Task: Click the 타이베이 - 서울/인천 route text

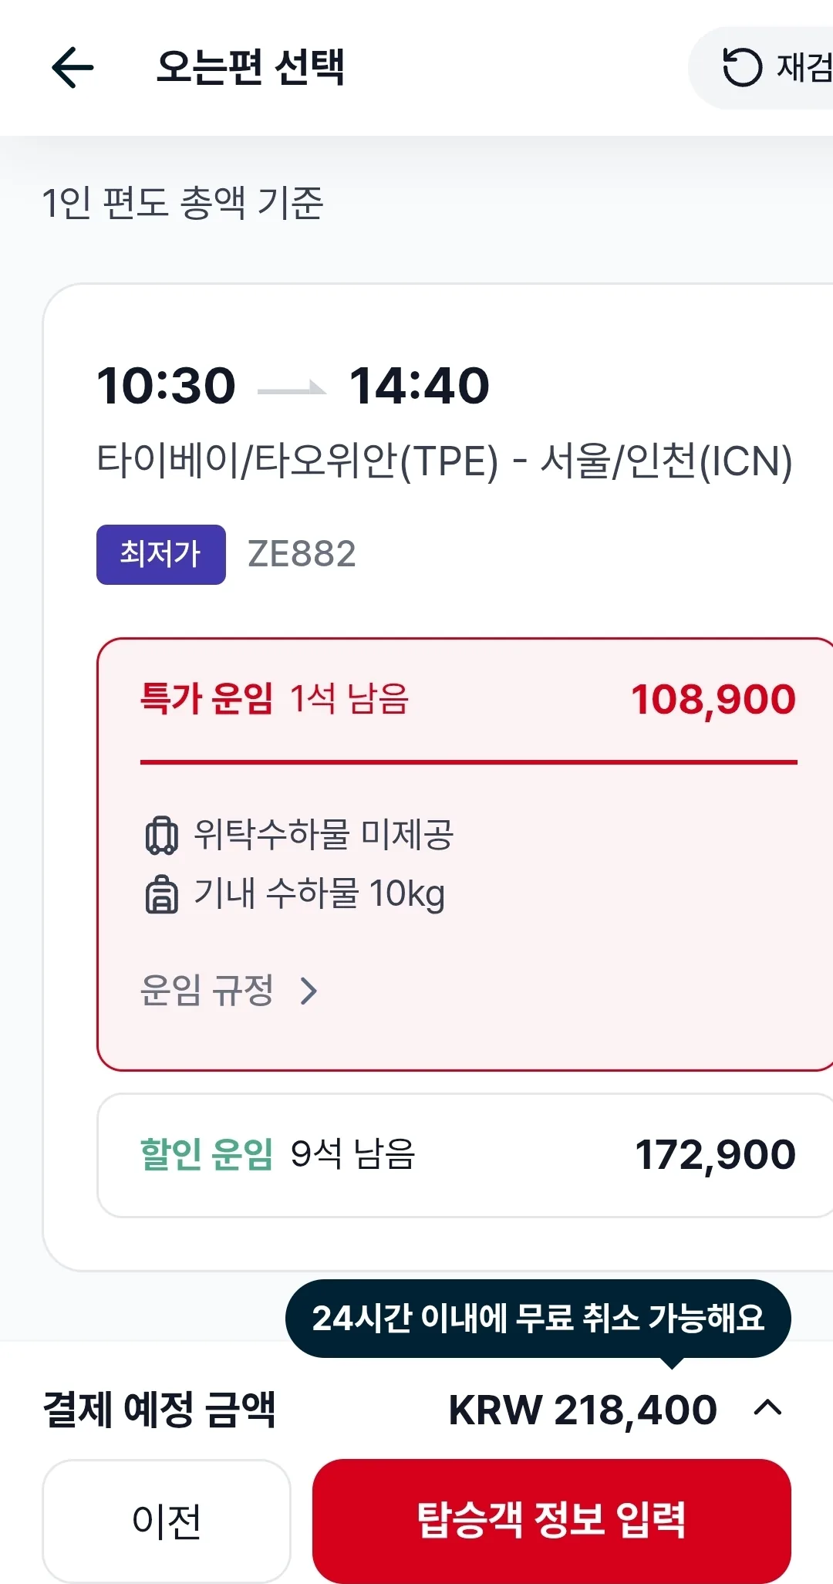Action: [444, 461]
